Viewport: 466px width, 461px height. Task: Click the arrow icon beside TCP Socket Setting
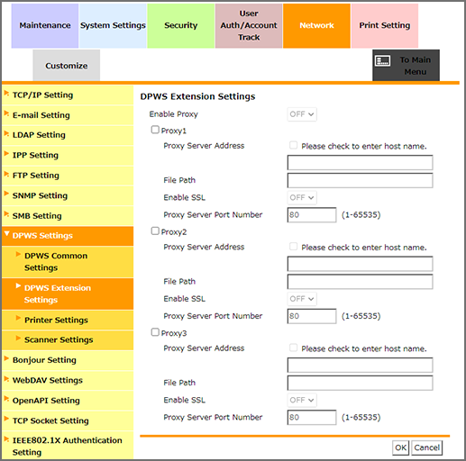(x=6, y=419)
